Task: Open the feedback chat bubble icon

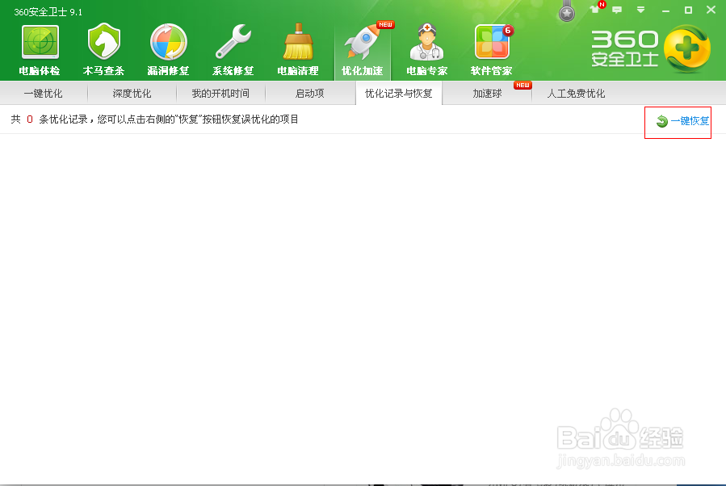Action: [617, 10]
